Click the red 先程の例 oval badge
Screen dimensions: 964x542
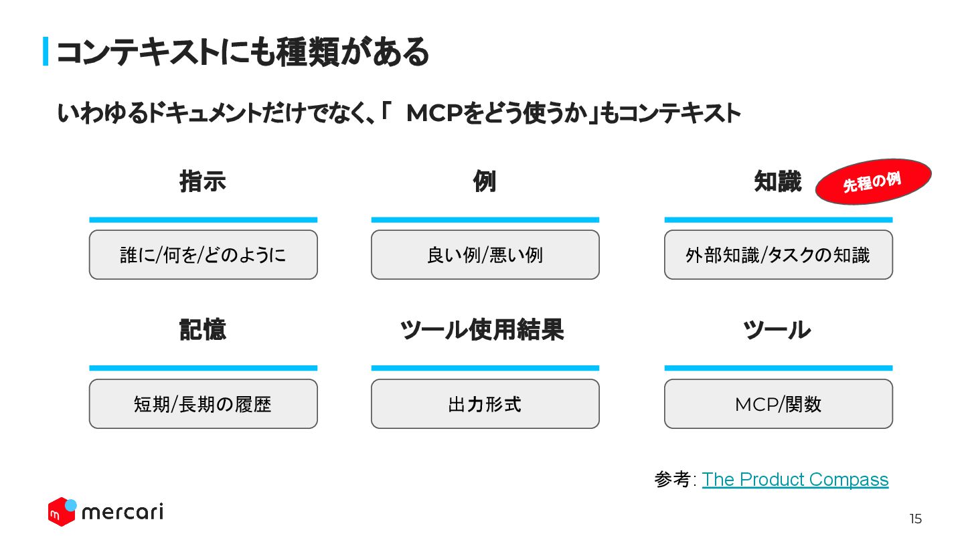[x=873, y=181]
